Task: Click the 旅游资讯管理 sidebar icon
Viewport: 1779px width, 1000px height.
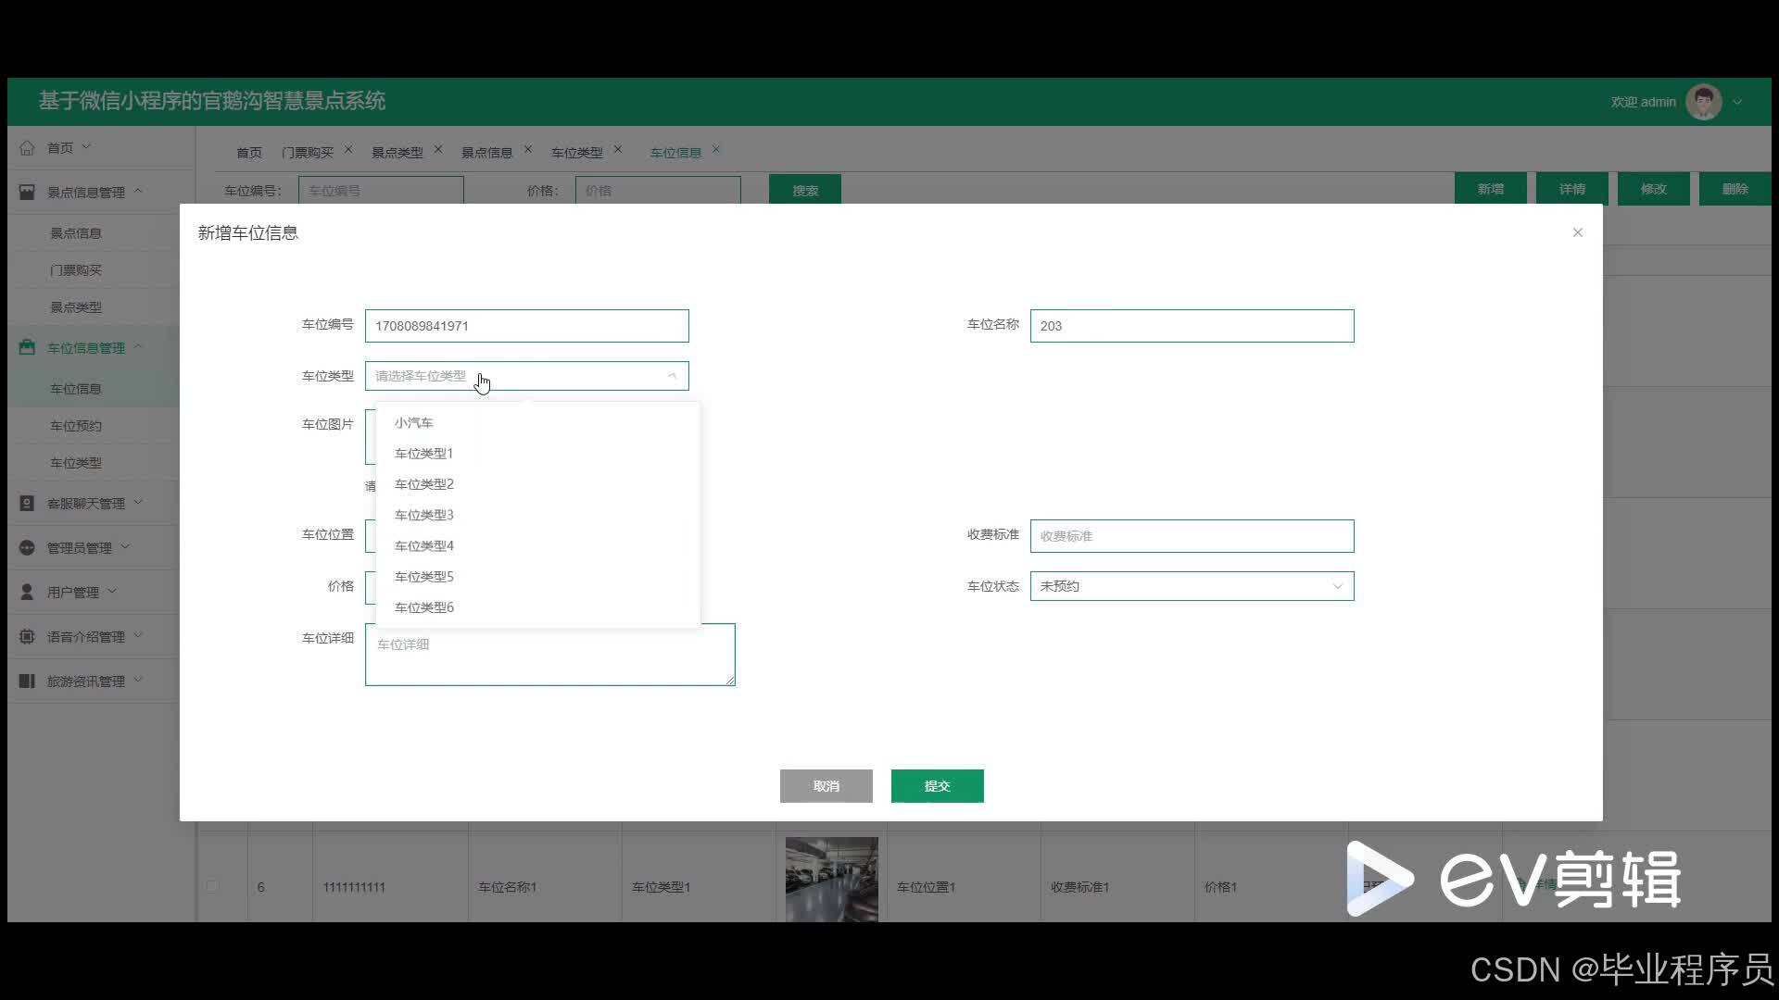Action: (x=27, y=681)
